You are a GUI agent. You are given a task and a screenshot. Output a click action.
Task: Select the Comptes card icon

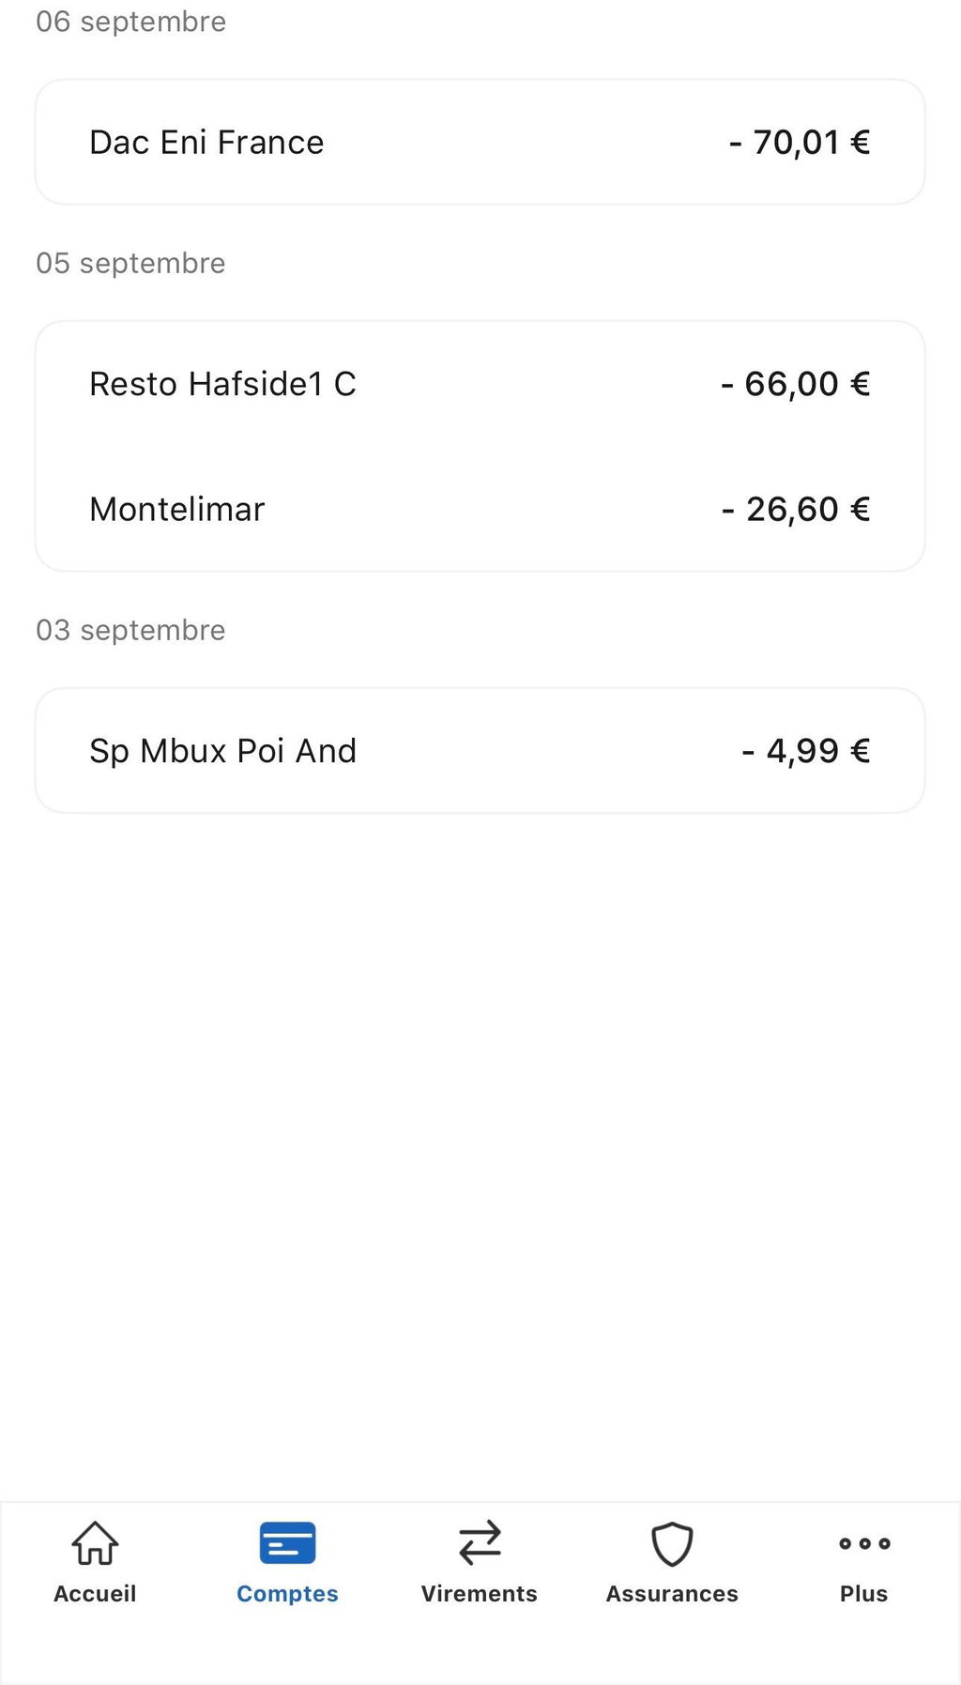point(287,1543)
